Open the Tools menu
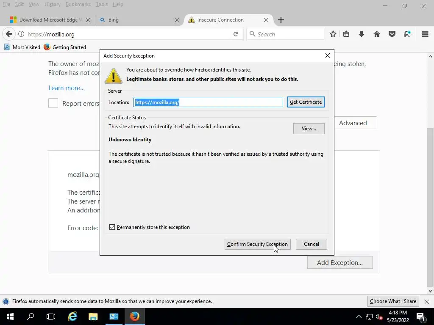Image resolution: width=434 pixels, height=325 pixels. coord(102,4)
